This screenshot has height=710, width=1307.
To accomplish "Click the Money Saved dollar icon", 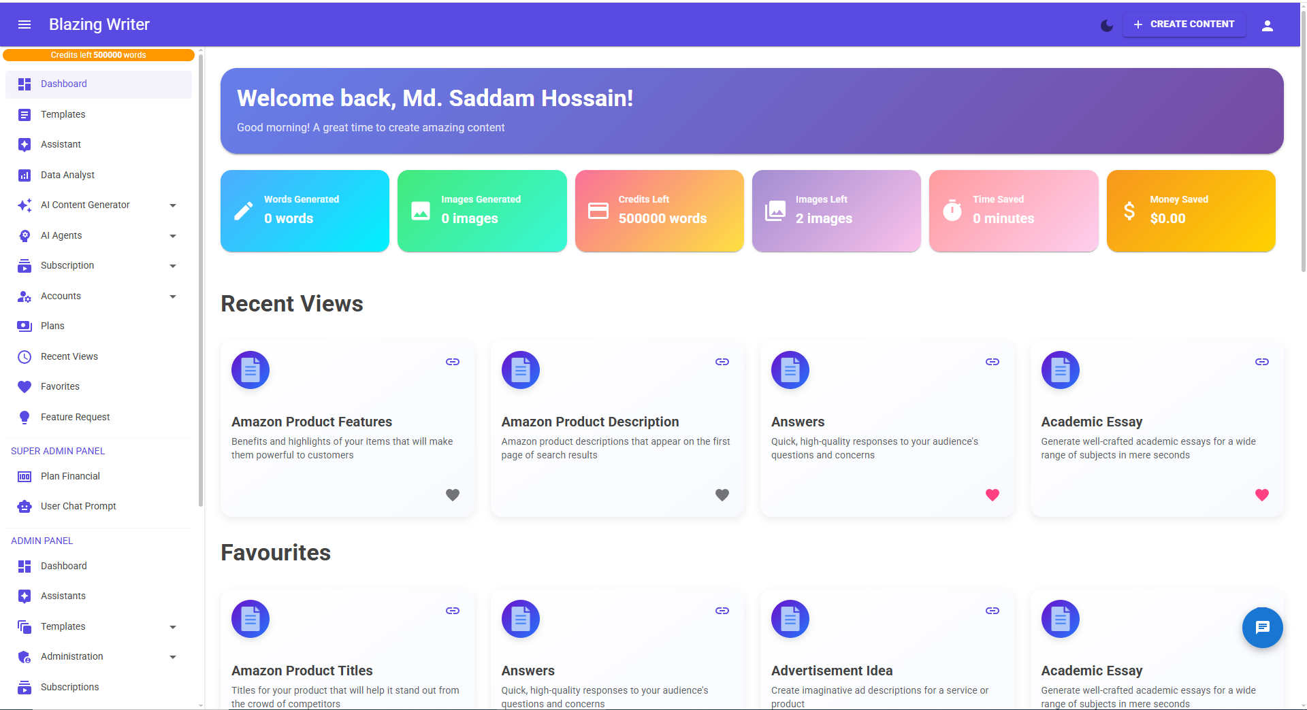I will [1129, 211].
